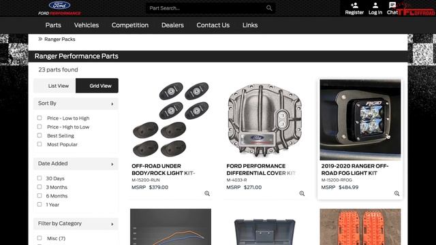
Task: Open 2019-2020 Ranger Off-Road Fog Light Kit title
Action: tap(355, 169)
